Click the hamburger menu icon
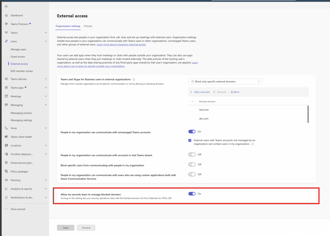The image size is (330, 236). click(6, 6)
